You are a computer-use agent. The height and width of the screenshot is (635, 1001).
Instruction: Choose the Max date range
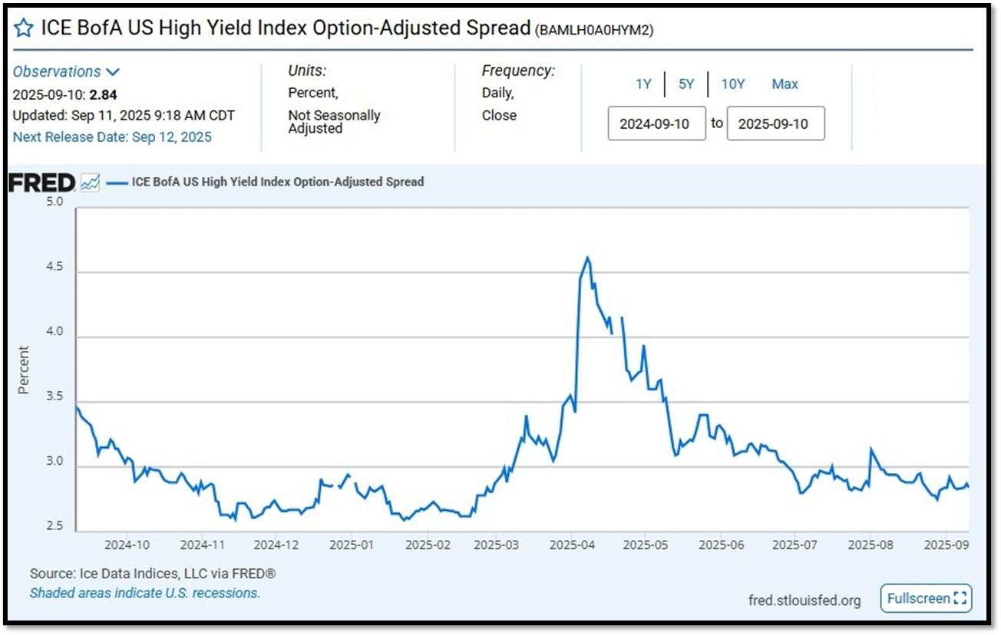pyautogui.click(x=785, y=84)
